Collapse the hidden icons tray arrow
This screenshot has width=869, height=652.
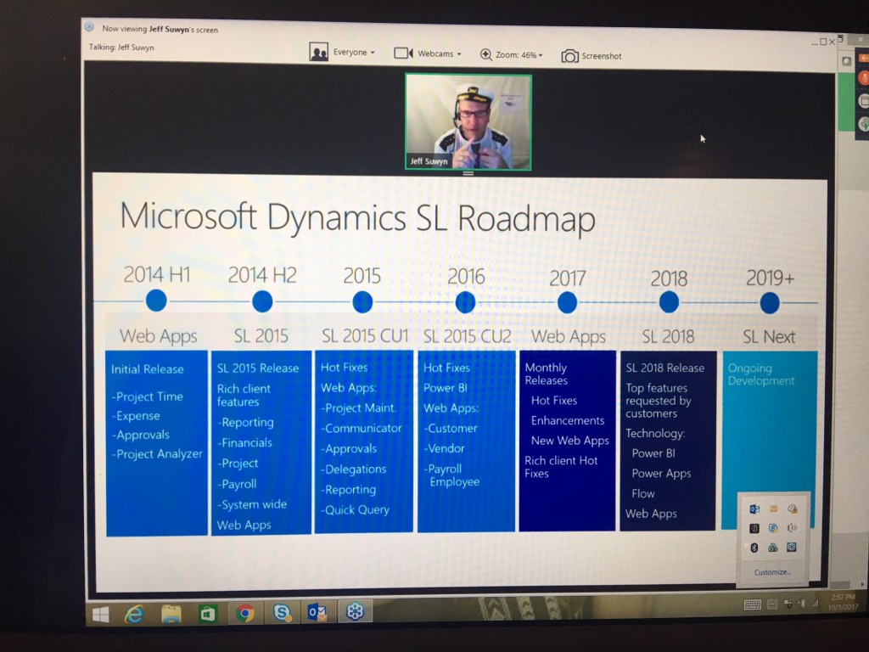coord(772,604)
